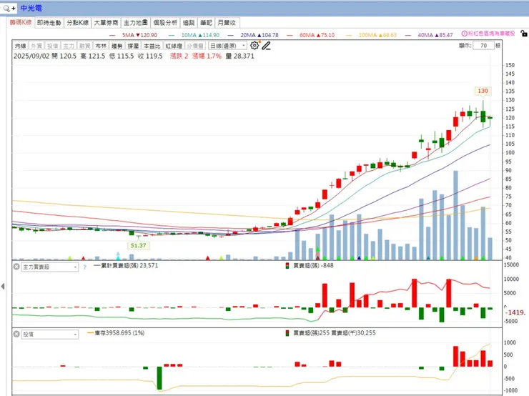This screenshot has height=396, width=529.
Task: Toggle the 撐壓 support-resistance overlay
Action: click(133, 46)
